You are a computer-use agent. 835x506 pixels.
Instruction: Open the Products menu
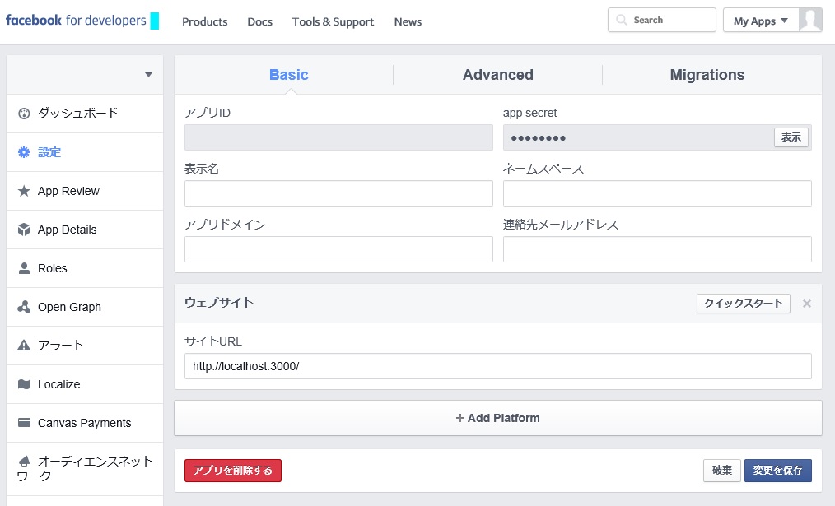[x=204, y=22]
